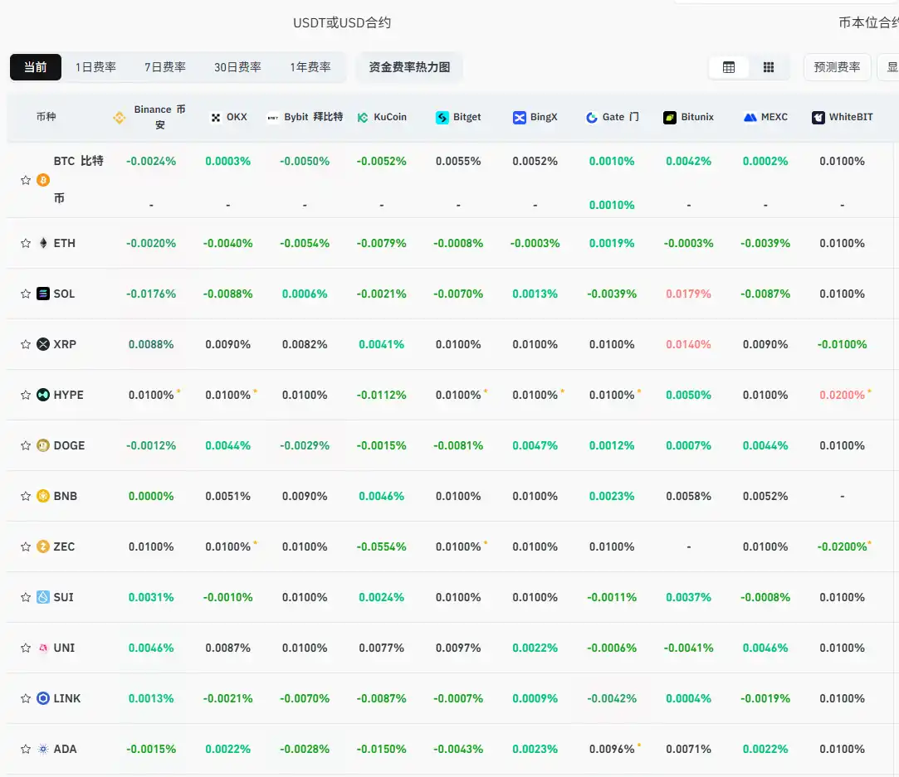Image resolution: width=899 pixels, height=777 pixels.
Task: Open the 资金费率热力图 view
Action: coord(410,67)
